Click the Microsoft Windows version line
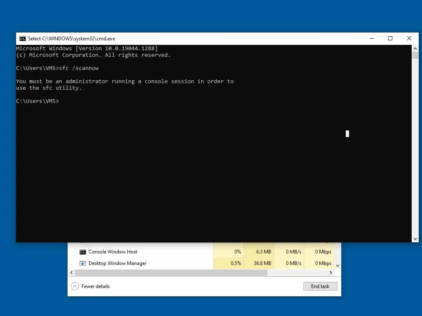The width and height of the screenshot is (422, 316). tap(87, 49)
